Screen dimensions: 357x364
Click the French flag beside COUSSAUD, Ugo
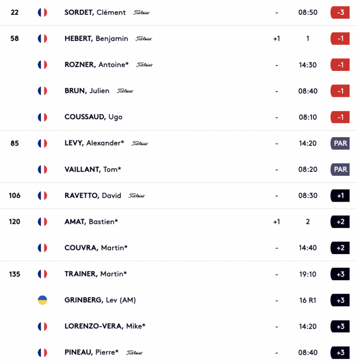pyautogui.click(x=43, y=117)
